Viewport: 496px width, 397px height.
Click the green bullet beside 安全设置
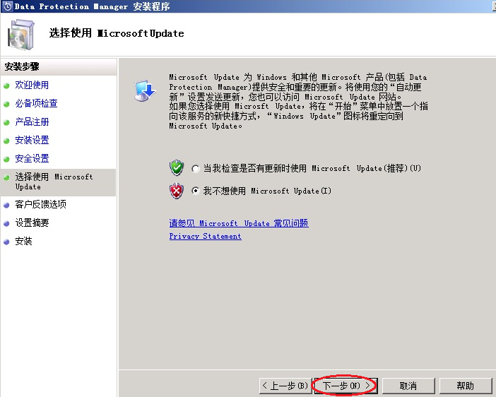(6, 159)
